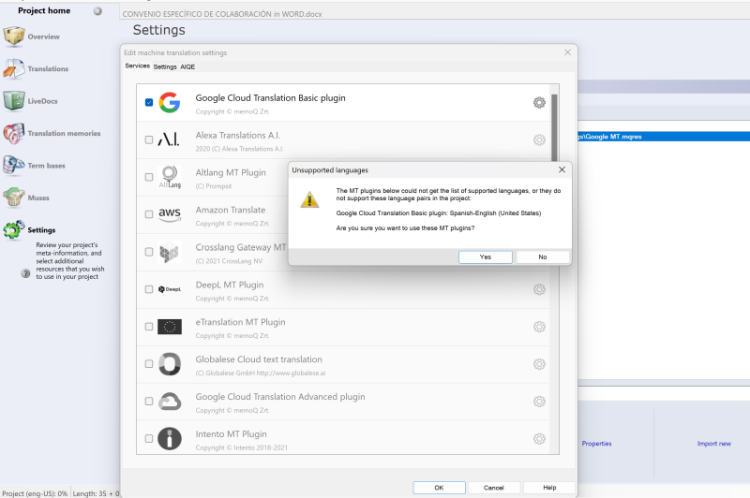The image size is (750, 498).
Task: Open the Translation memories icon
Action: point(14,133)
